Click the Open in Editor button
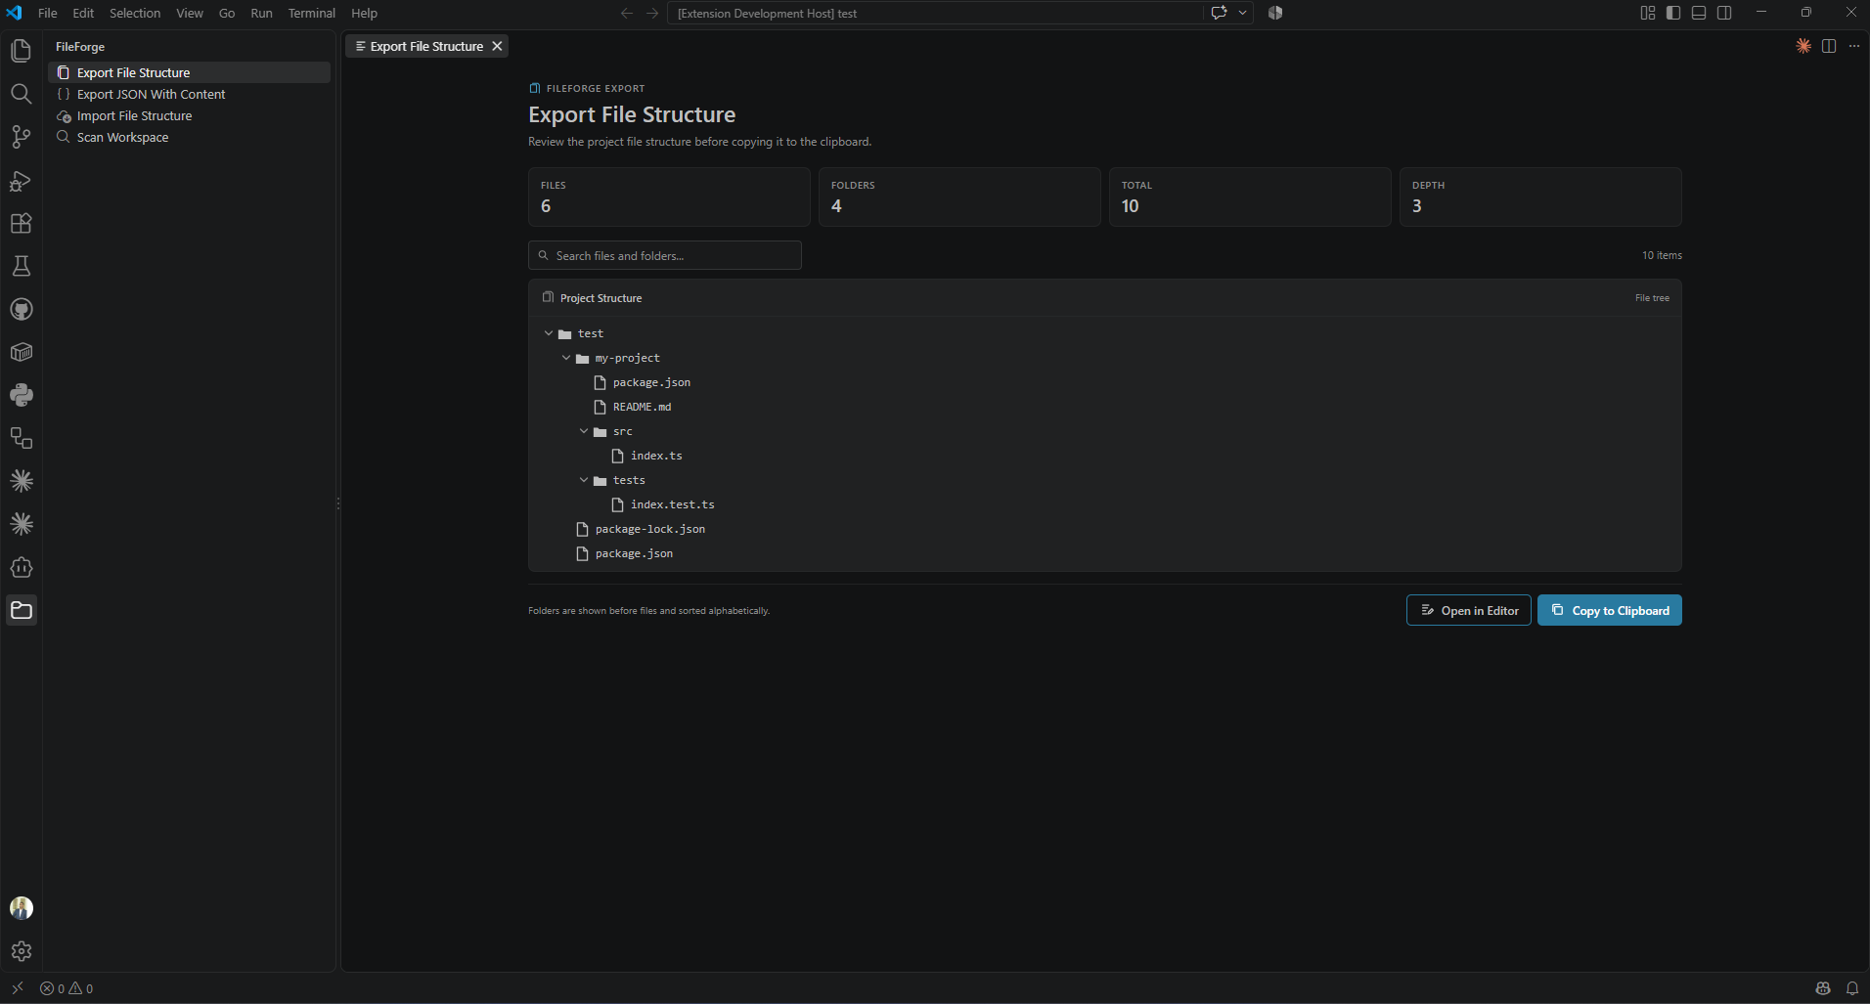 [1469, 610]
